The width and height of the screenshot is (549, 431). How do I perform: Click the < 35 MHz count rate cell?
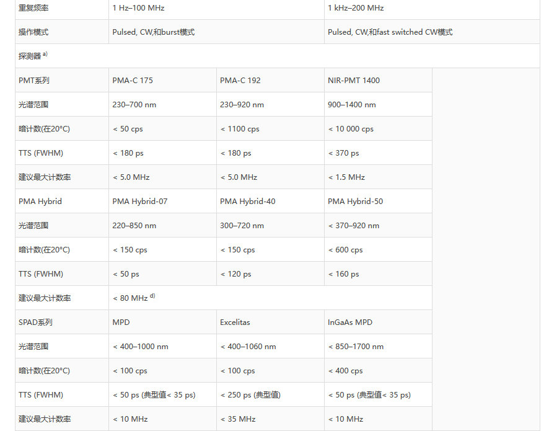coord(239,419)
